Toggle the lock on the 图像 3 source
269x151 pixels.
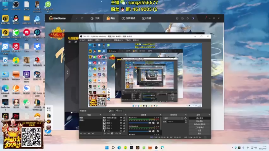point(124,128)
